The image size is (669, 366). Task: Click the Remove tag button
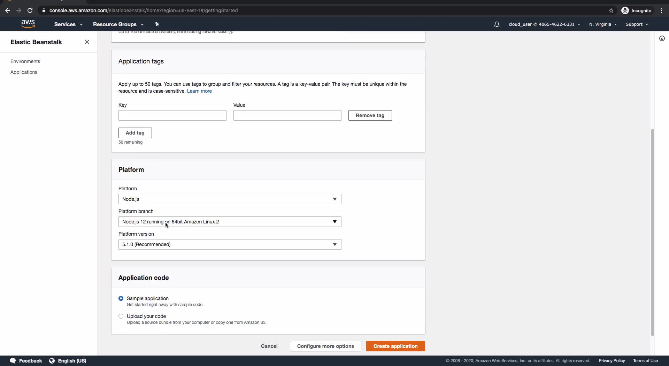pos(370,115)
